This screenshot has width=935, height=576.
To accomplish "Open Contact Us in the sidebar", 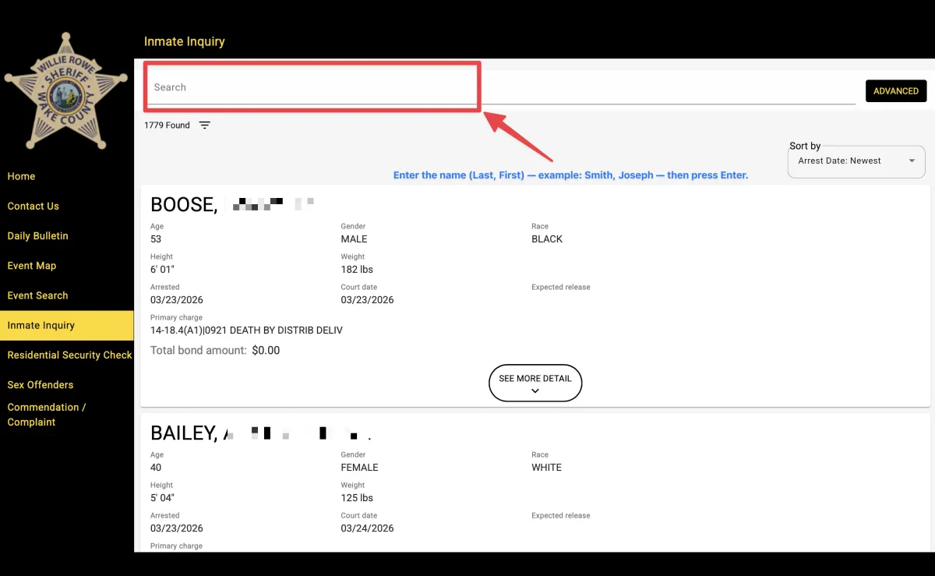I will 33,206.
